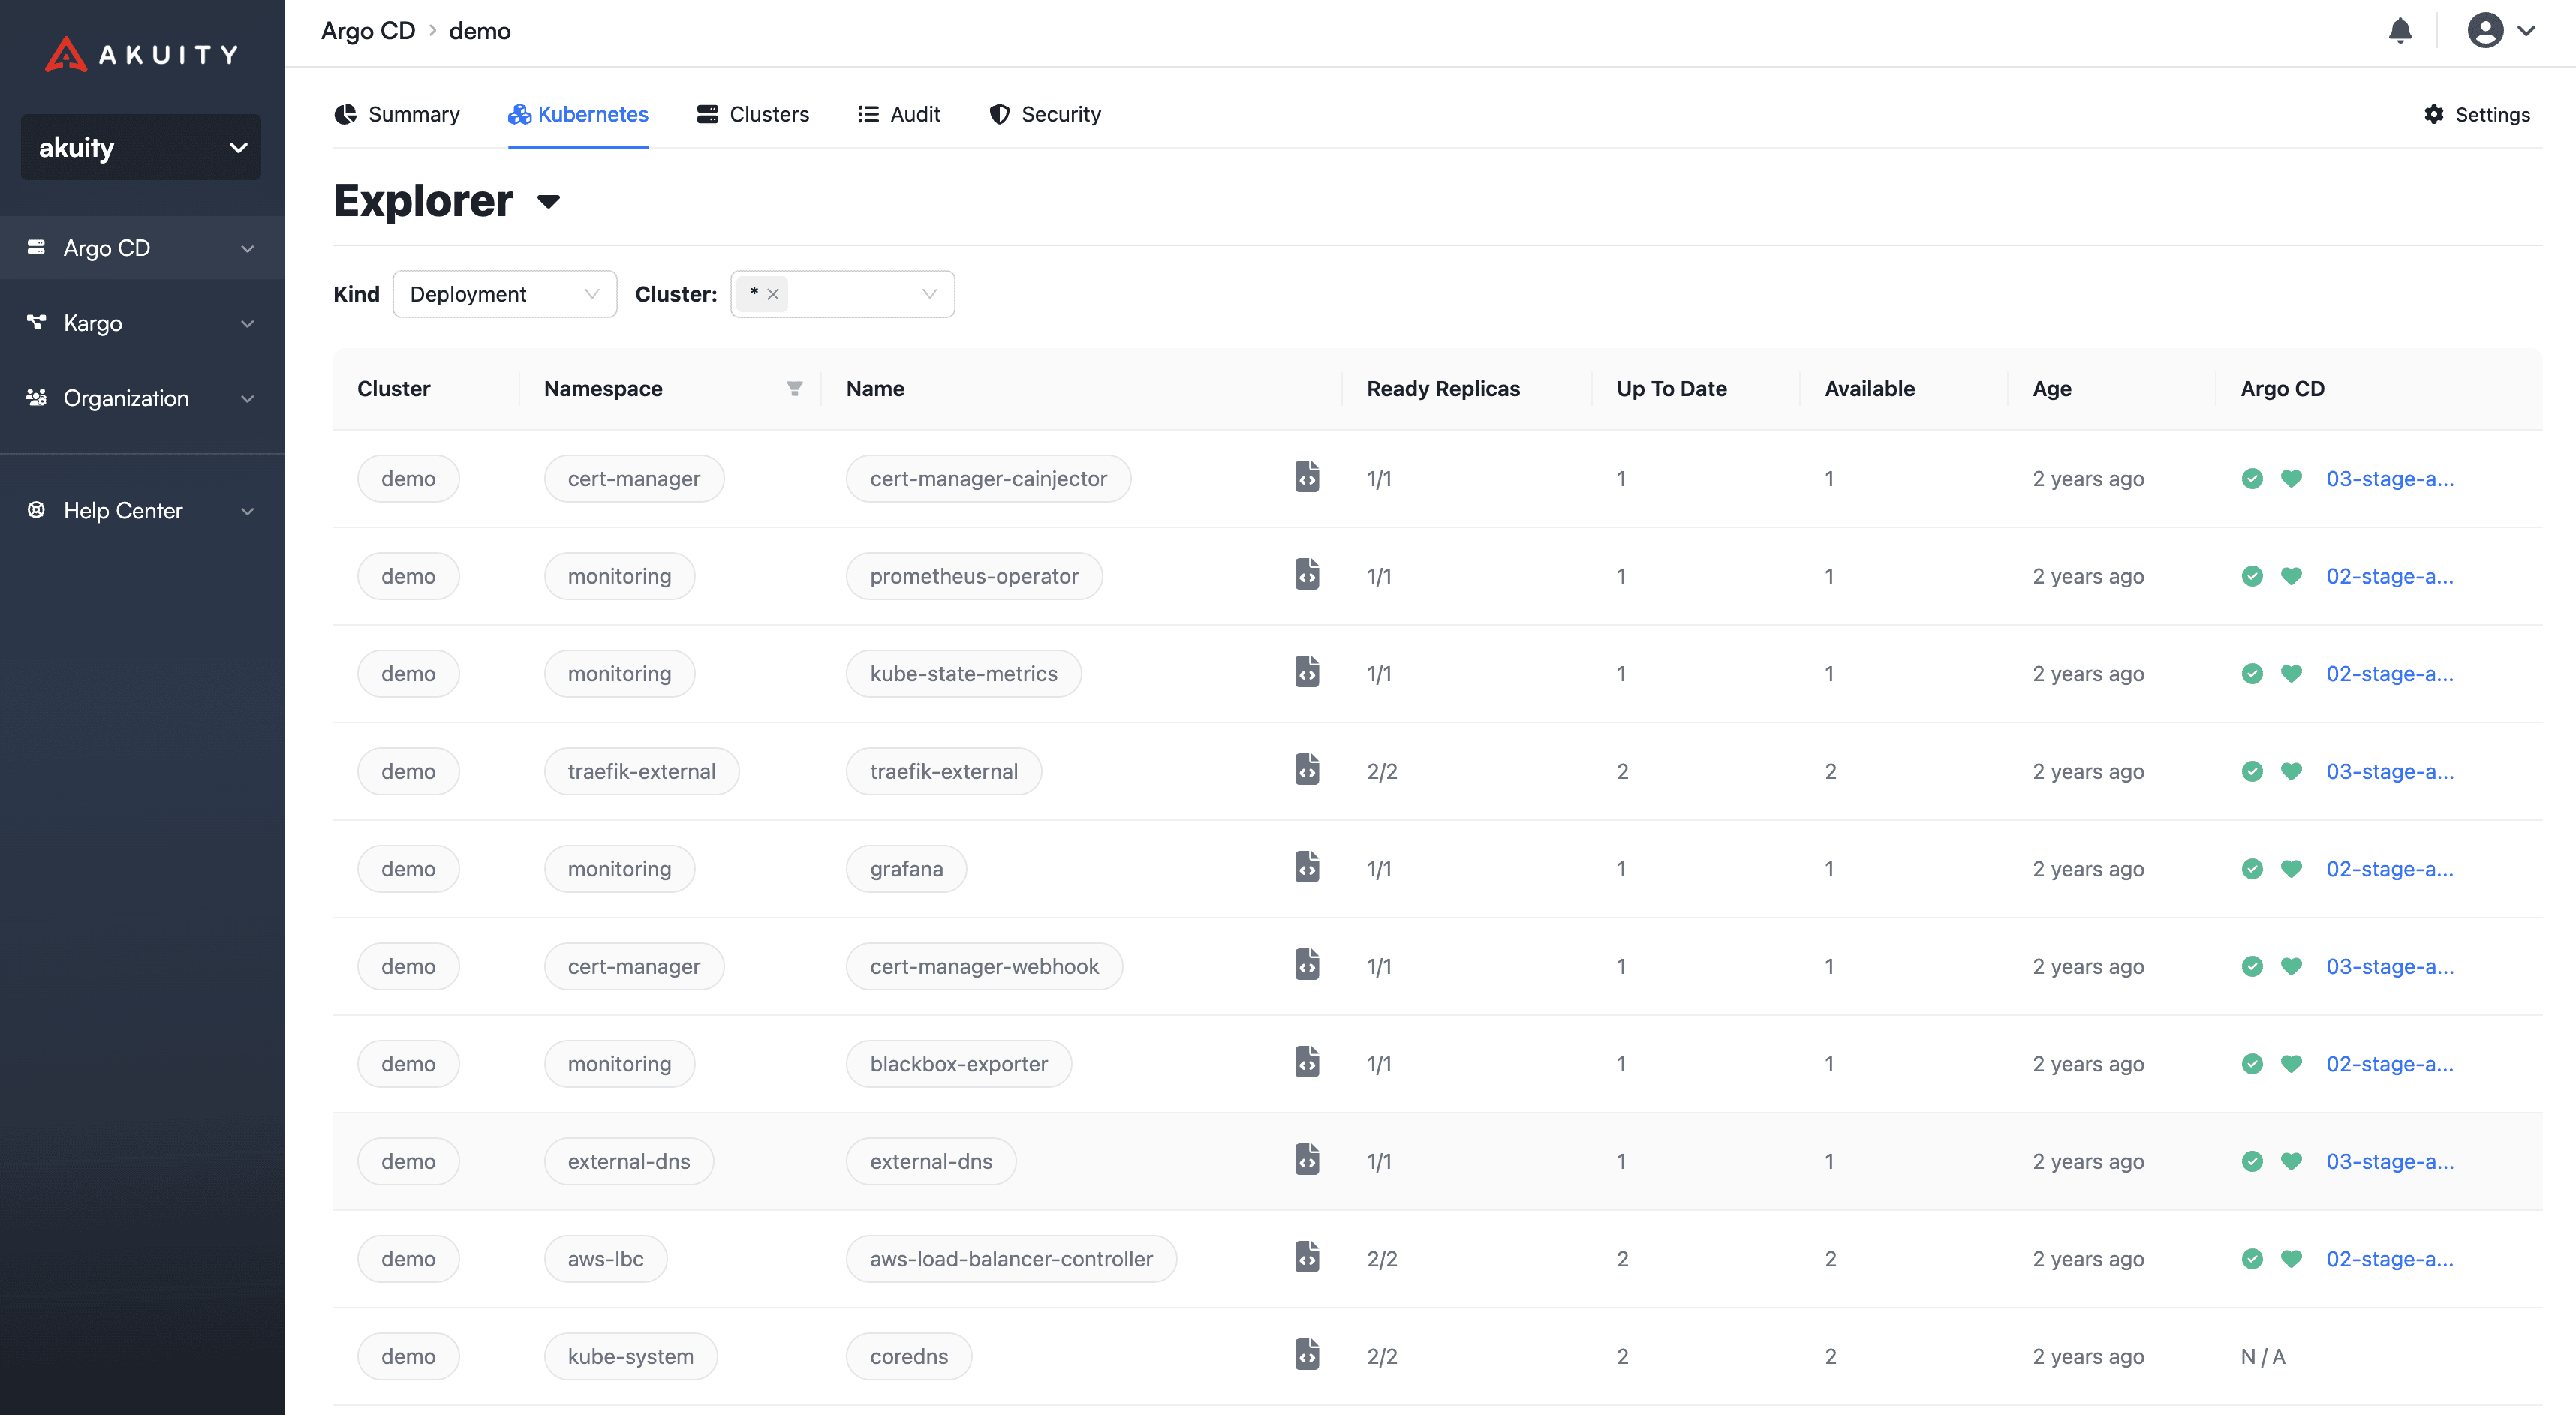View manifest icon for kube-state-metrics
This screenshot has height=1415, width=2576.
(1307, 672)
